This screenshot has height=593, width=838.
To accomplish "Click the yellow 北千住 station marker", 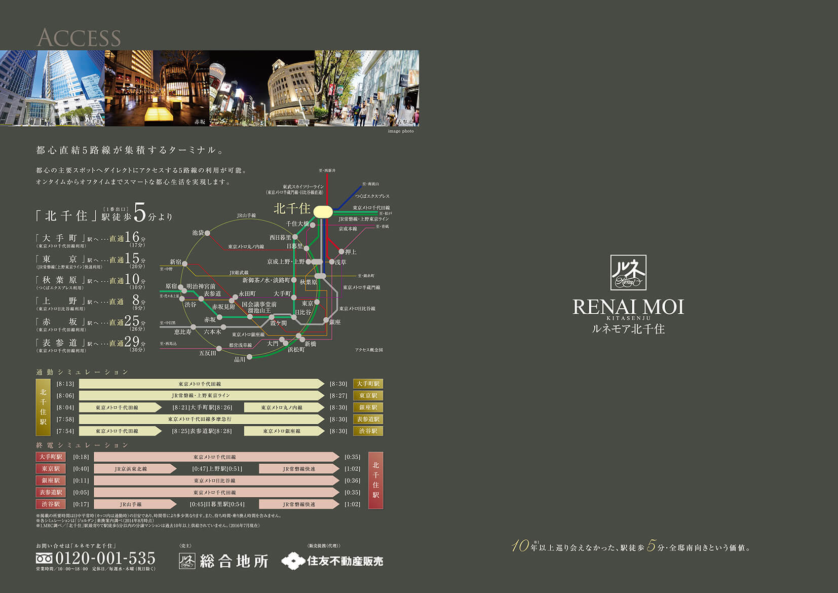I will pos(323,211).
